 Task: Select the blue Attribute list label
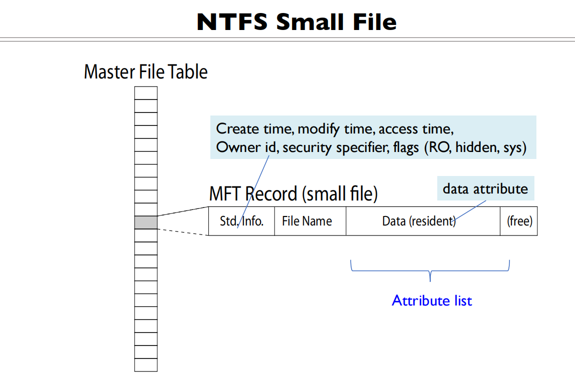432,300
